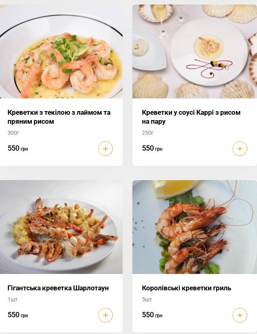Open photo of tequila lime shrimp dish
Viewport: 257px width, 334px height.
pos(61,51)
